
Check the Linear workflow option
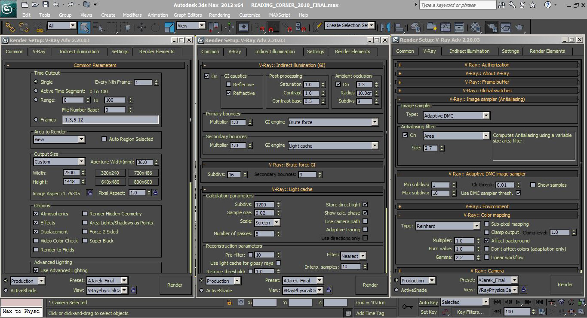point(487,257)
